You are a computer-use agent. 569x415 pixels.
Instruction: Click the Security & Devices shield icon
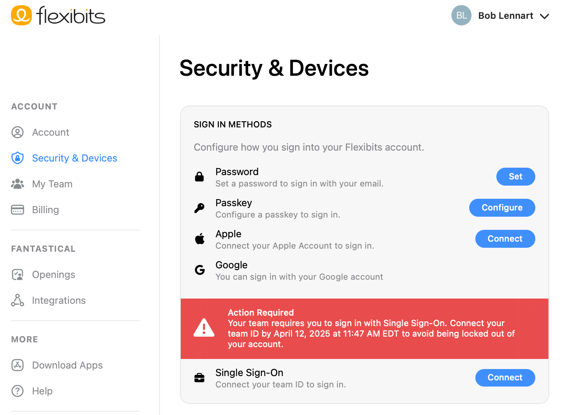tap(18, 158)
